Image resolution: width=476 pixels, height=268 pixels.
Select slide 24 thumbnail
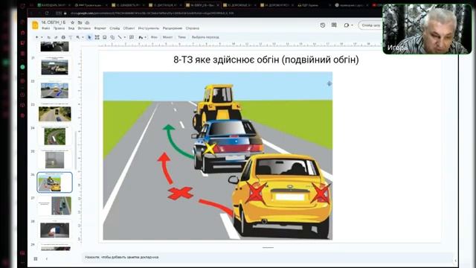point(54,136)
